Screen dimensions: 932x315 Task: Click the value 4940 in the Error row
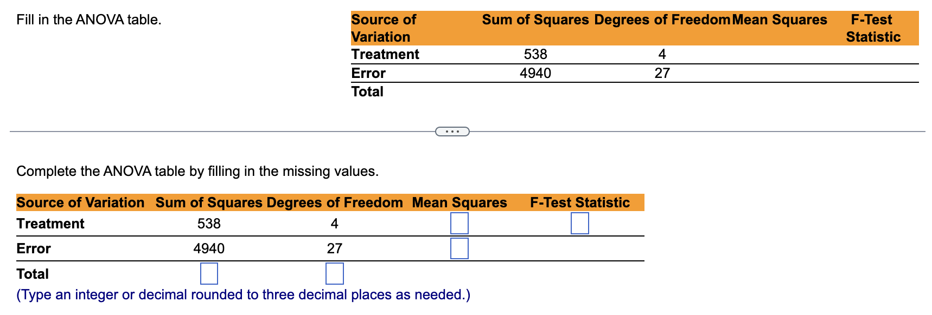[209, 248]
